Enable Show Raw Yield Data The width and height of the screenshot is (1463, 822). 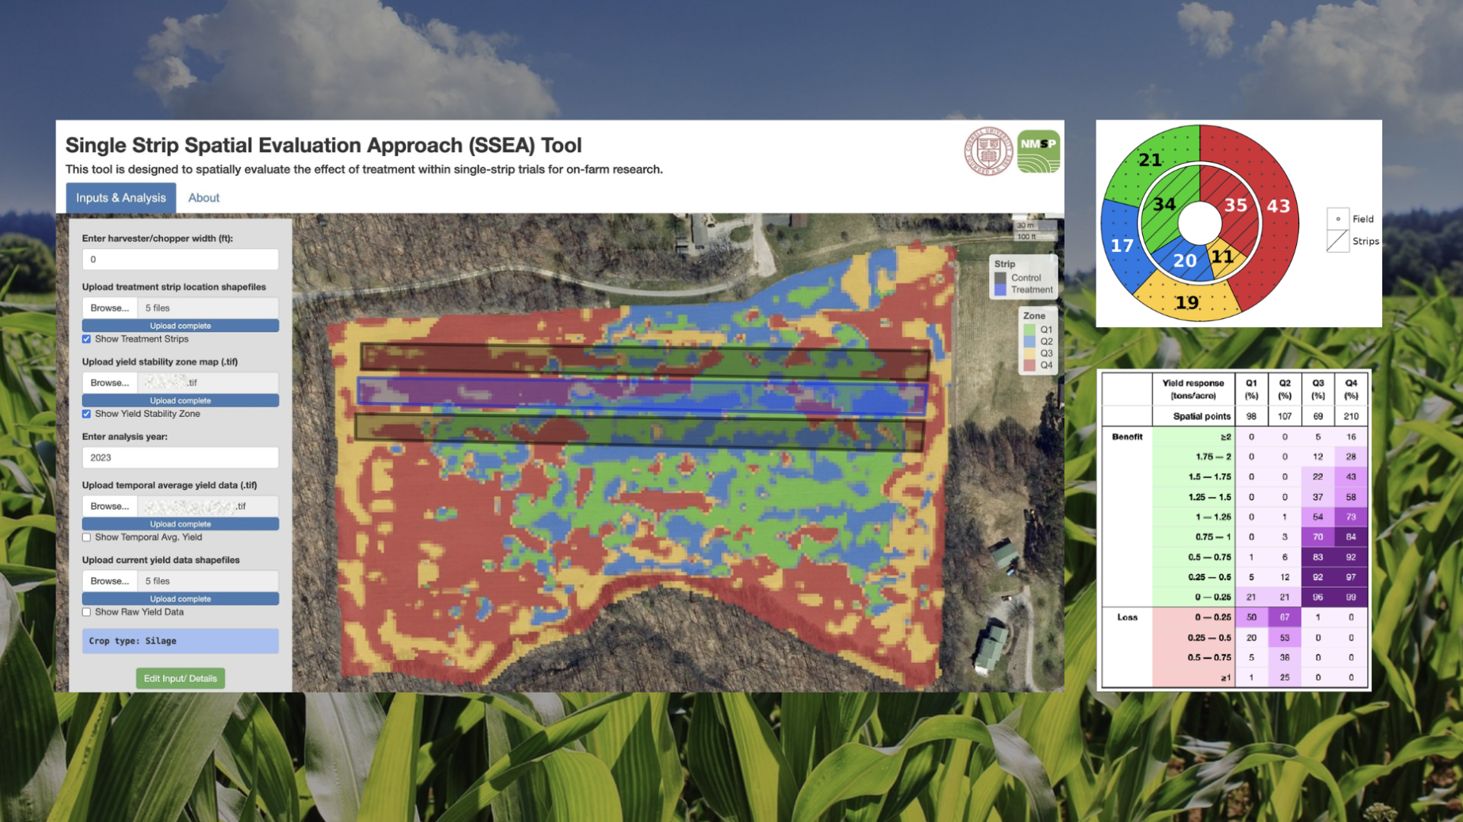pos(86,611)
